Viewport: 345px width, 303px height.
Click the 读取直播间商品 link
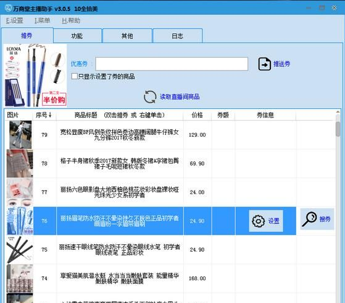point(180,96)
